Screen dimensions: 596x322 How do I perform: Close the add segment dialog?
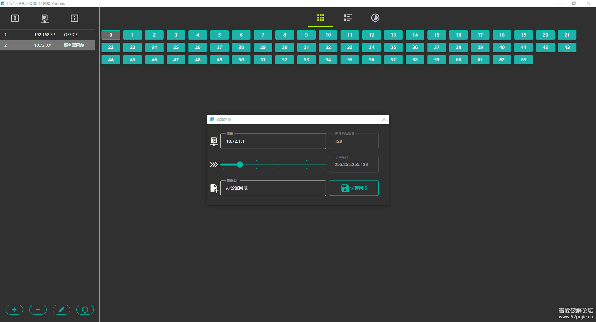(384, 119)
